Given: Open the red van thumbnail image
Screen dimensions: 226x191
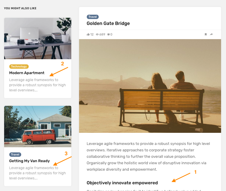Looking at the screenshot, I should [38, 126].
